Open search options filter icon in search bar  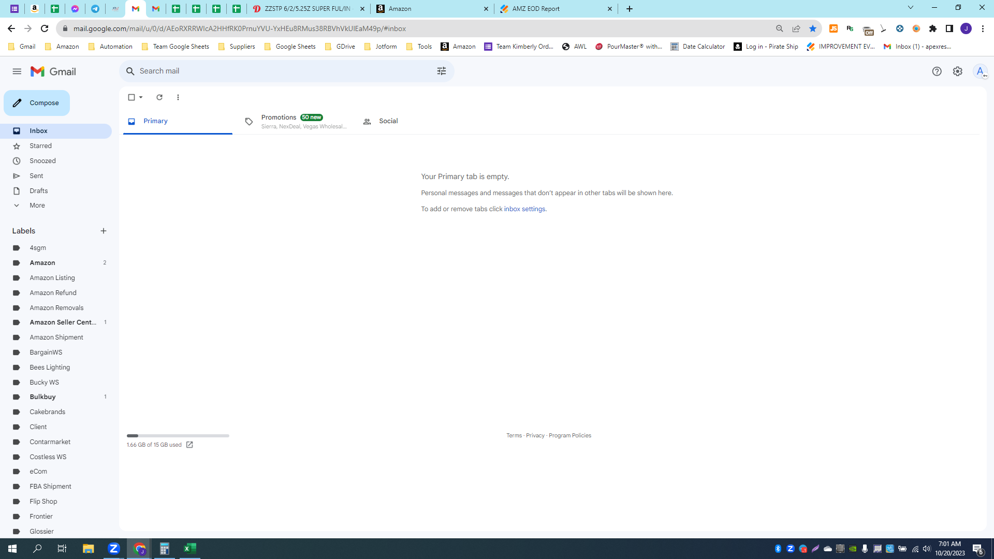click(442, 71)
